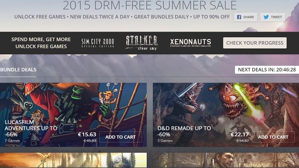Add D&D Remade bundle to cart
The height and width of the screenshot is (168, 299).
(273, 137)
